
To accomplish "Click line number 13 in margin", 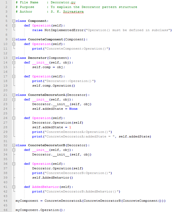I will (5, 58).
